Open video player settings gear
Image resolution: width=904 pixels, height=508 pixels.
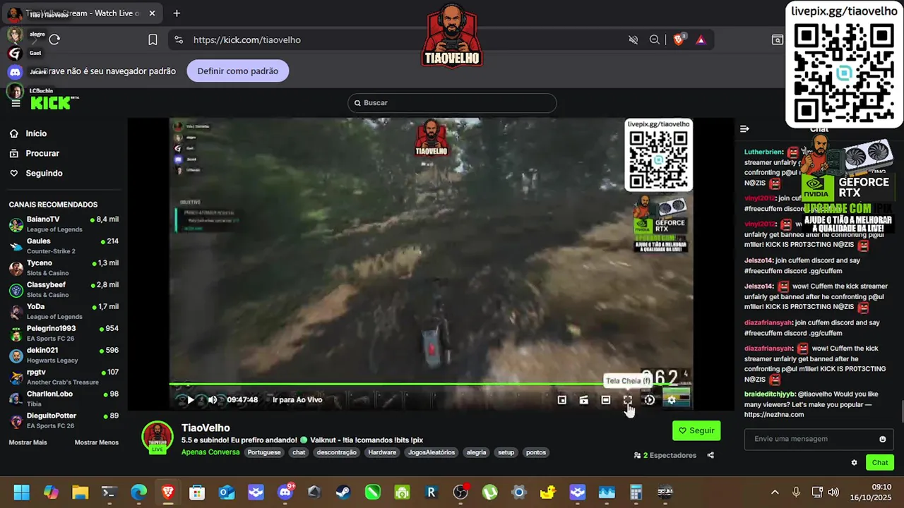coord(671,400)
